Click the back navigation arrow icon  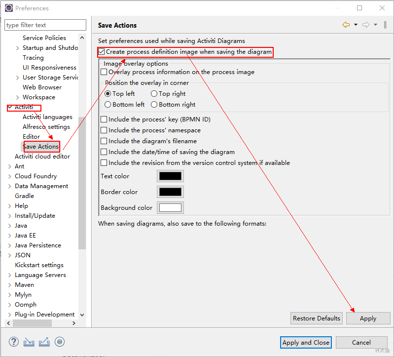346,25
